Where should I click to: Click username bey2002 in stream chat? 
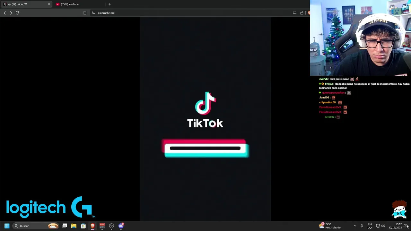click(x=329, y=117)
